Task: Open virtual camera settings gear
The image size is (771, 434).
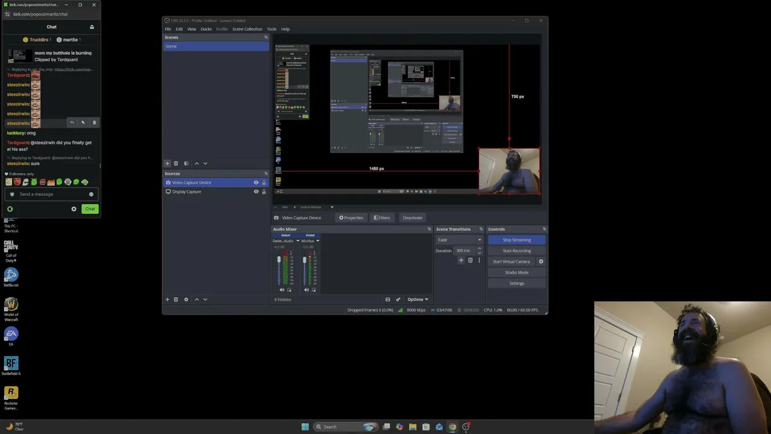Action: [x=541, y=262]
